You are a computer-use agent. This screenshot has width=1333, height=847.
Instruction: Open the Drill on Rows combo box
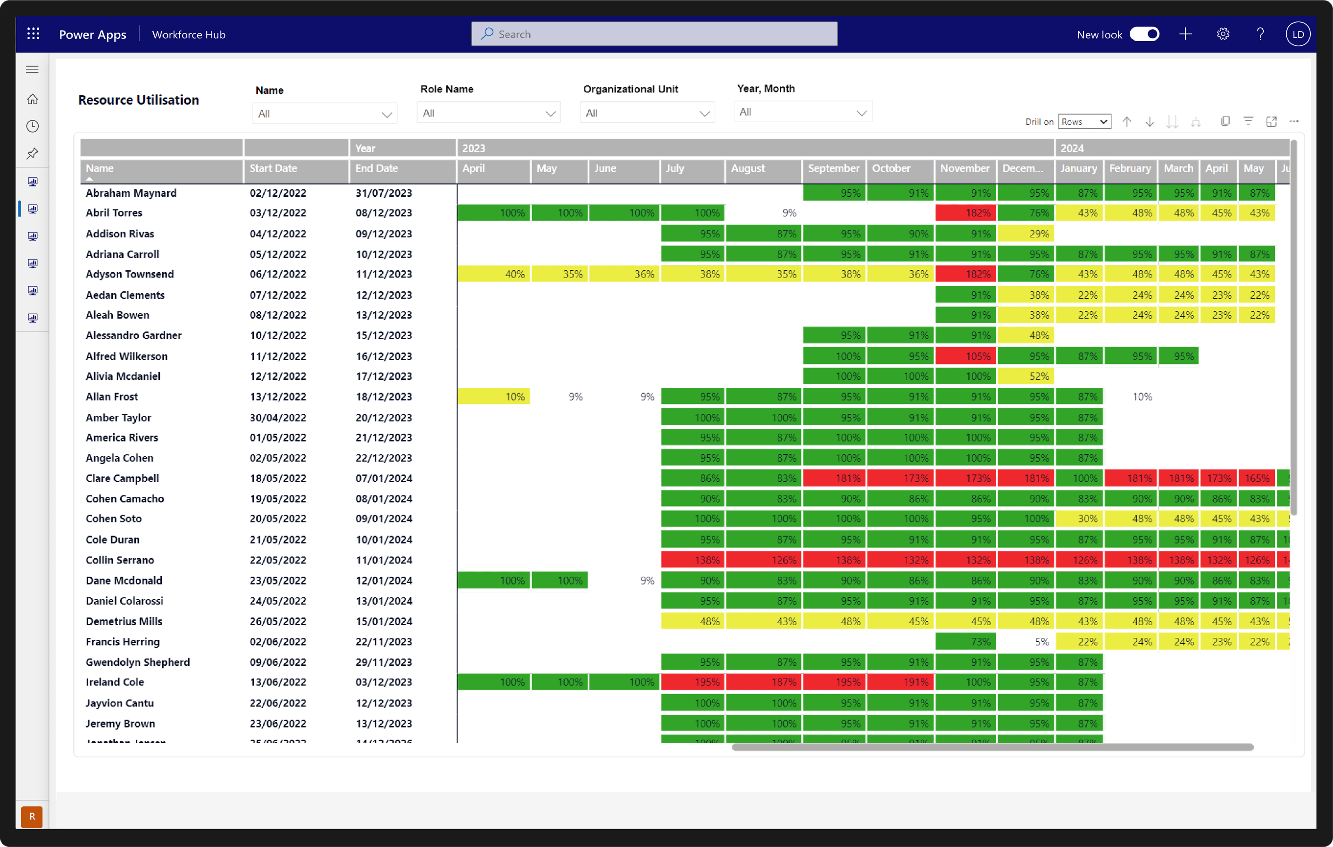tap(1084, 122)
